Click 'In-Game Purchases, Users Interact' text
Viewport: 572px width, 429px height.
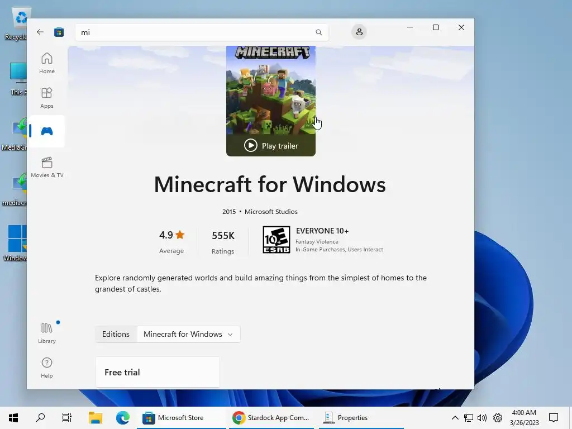click(x=339, y=250)
